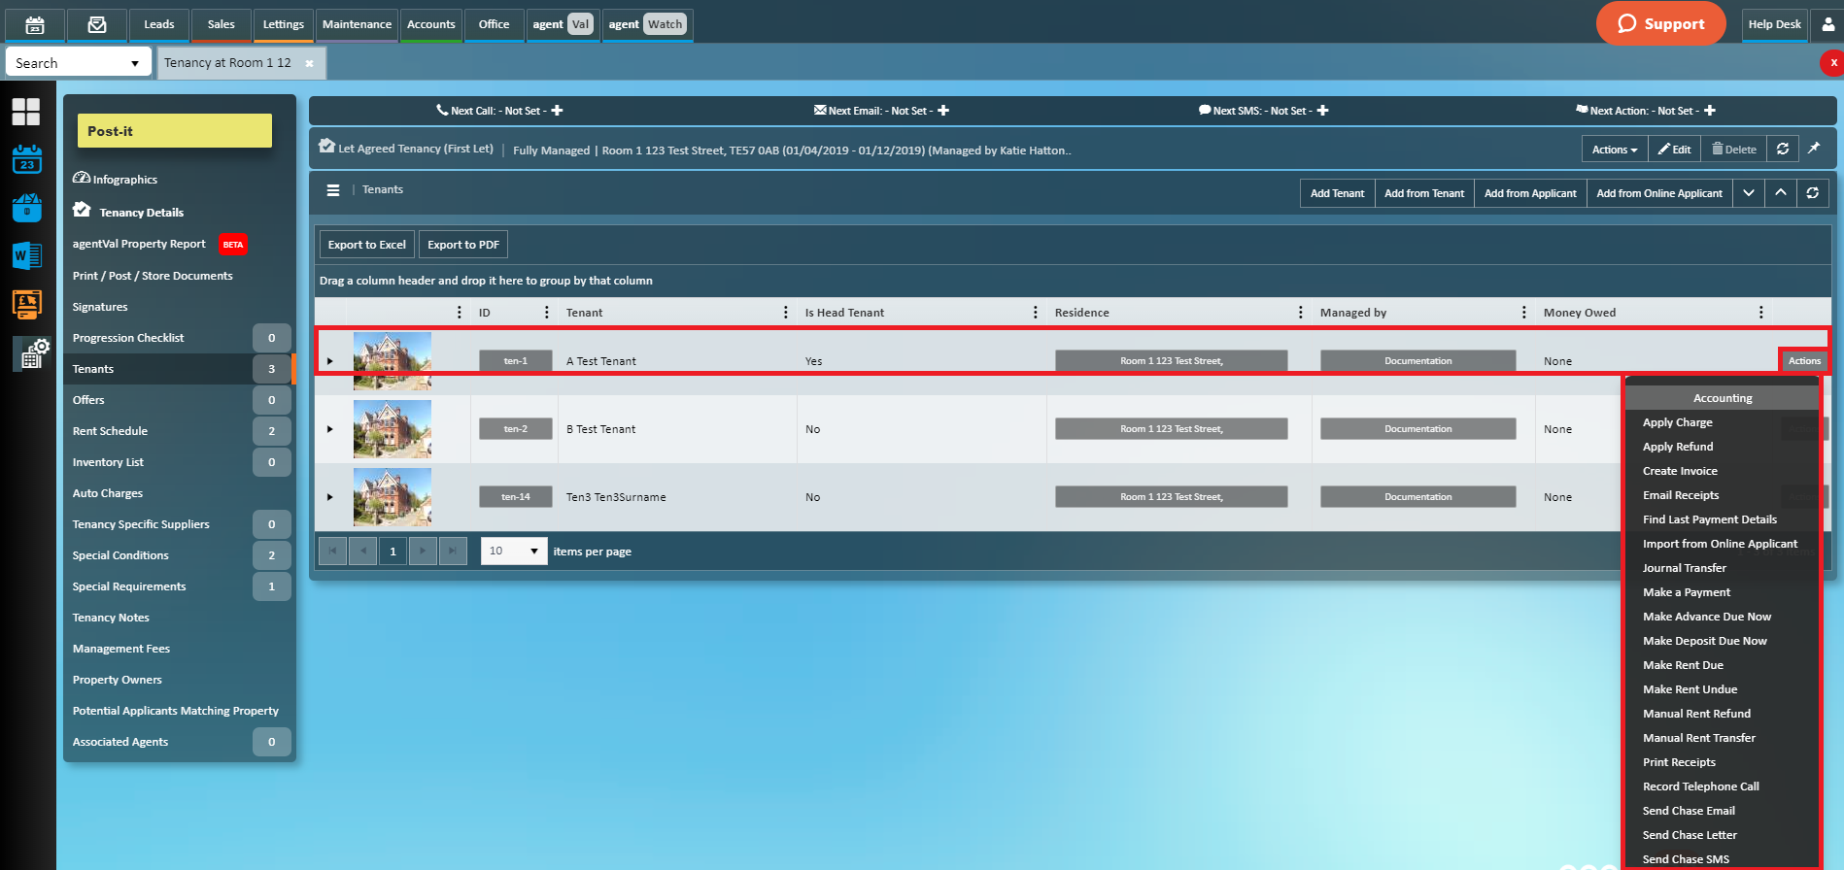The width and height of the screenshot is (1844, 870).
Task: Refresh the Tenants panel using reload icon
Action: point(1813,193)
